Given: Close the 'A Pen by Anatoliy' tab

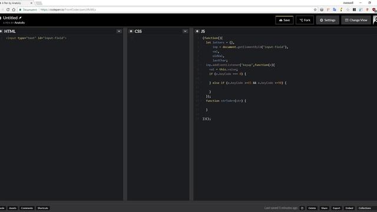Looking at the screenshot, I should (x=31, y=3).
